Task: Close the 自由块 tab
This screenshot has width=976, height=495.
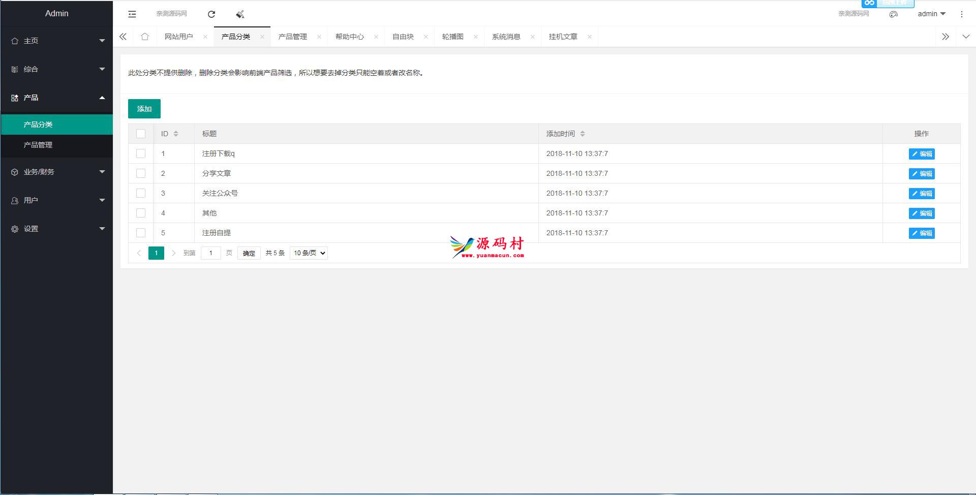Action: (x=426, y=37)
